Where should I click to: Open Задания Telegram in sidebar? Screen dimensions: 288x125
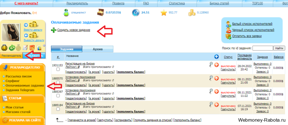[20, 90]
